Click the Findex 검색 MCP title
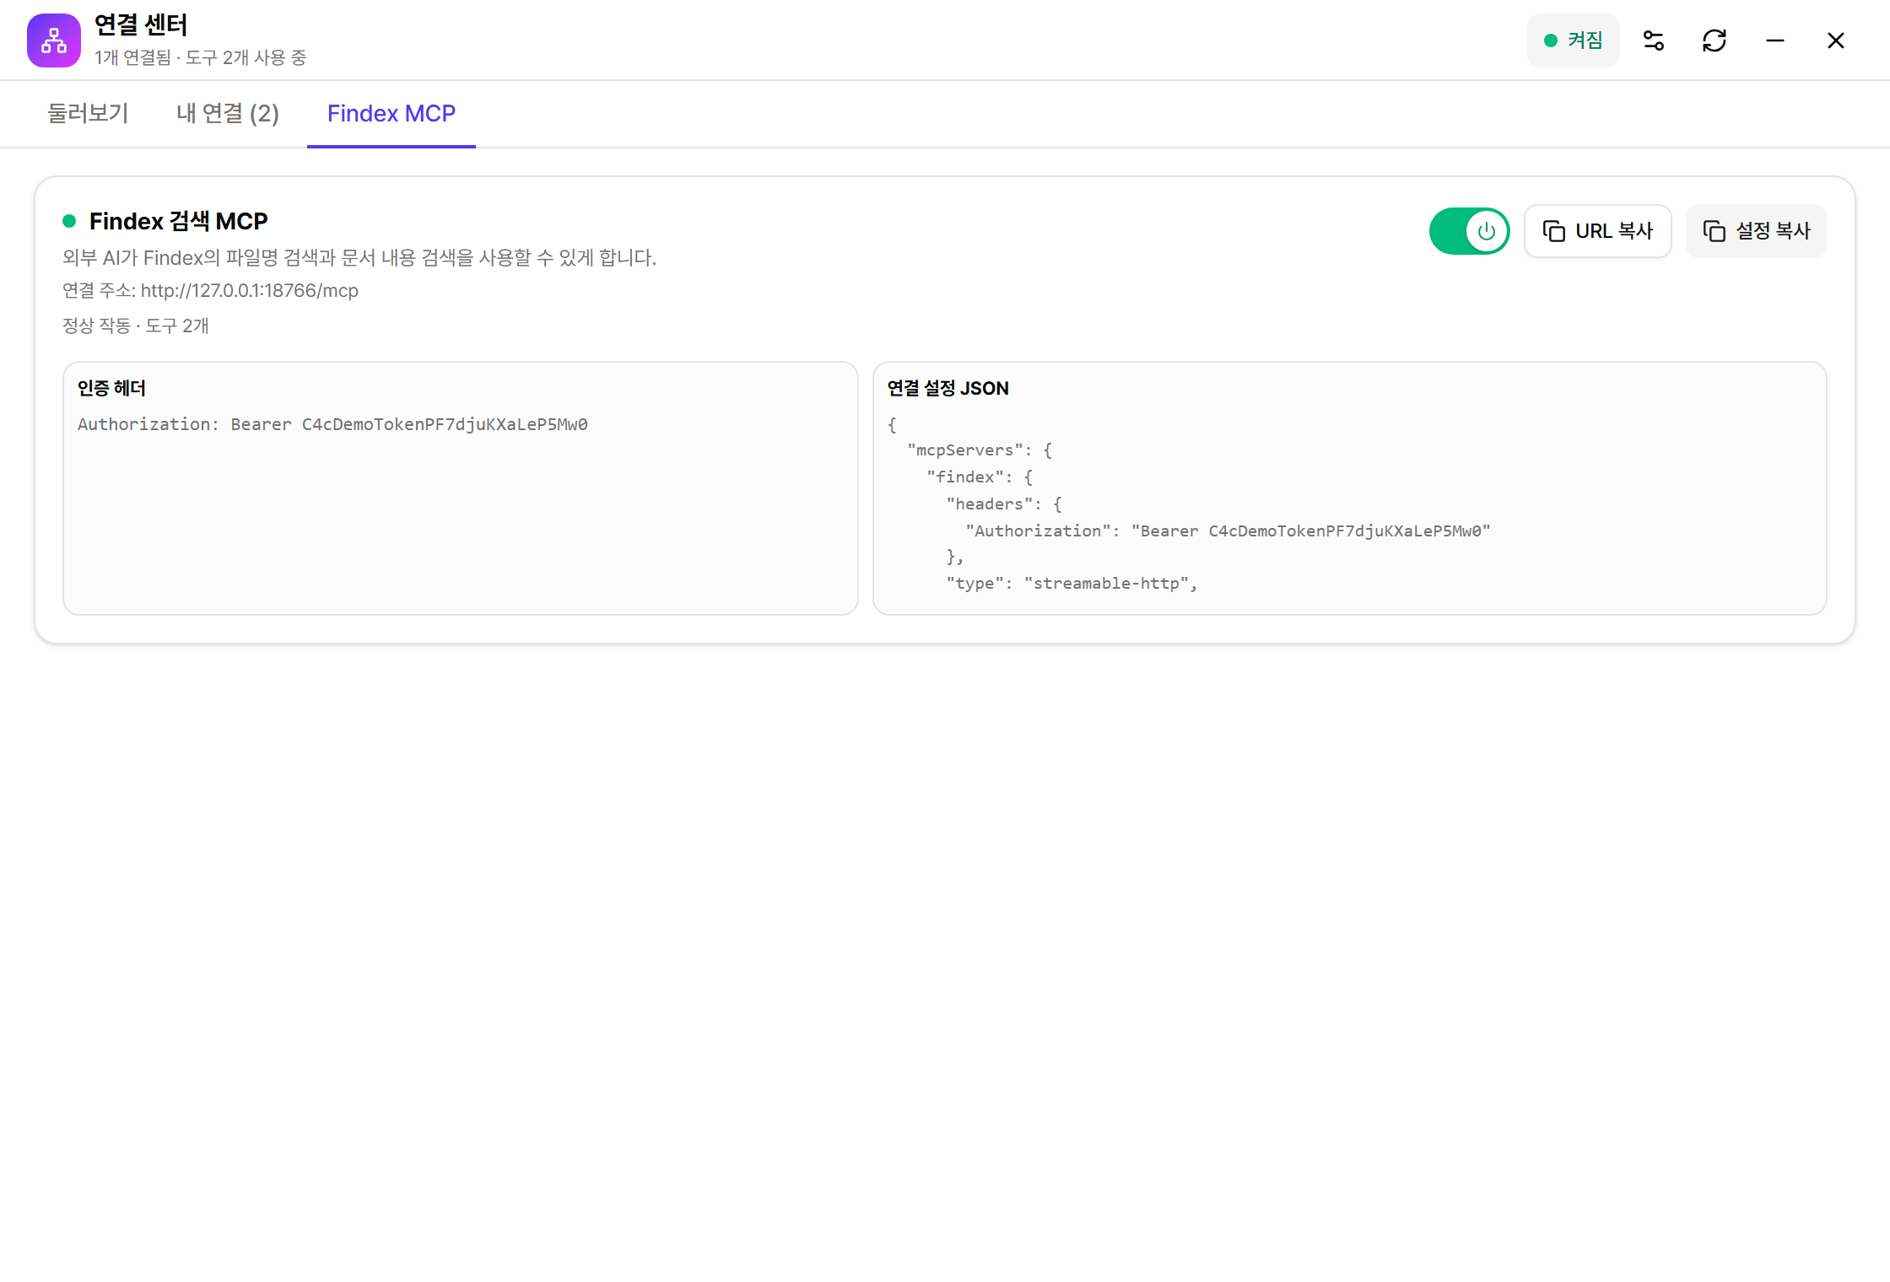Image resolution: width=1890 pixels, height=1282 pixels. pos(178,221)
